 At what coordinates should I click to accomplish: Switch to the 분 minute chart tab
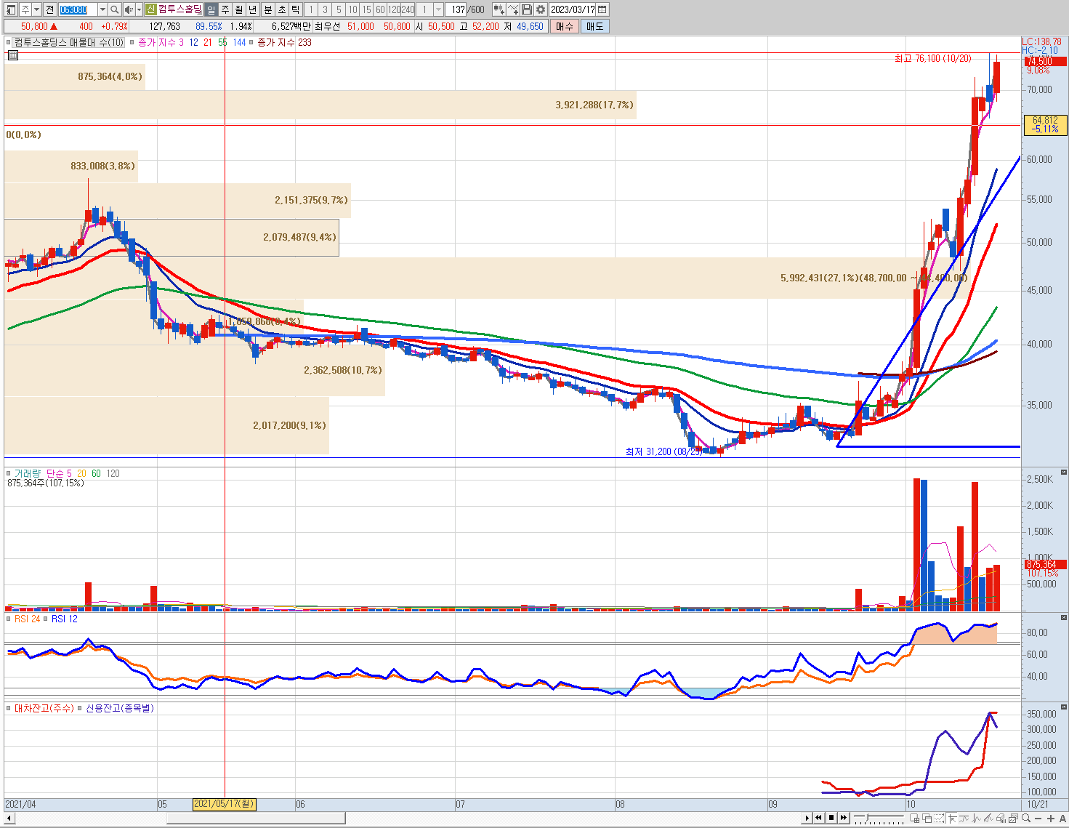(x=267, y=9)
